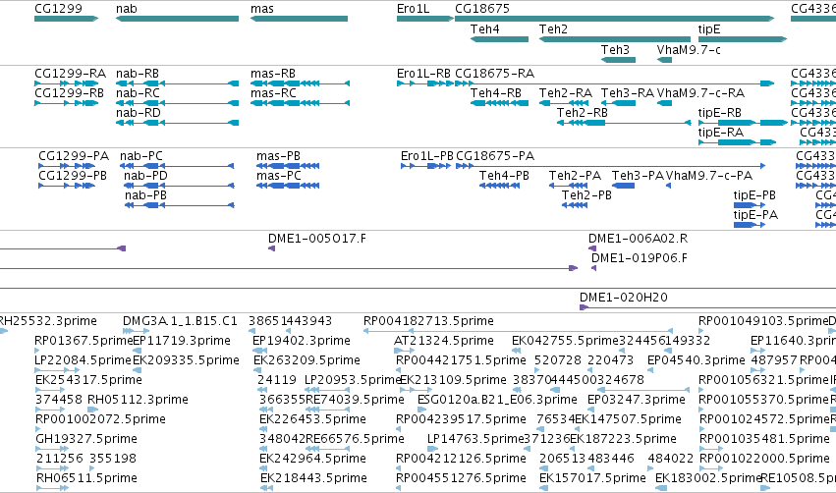Click EST LP22084.5prime
Screen dimensions: 836x493
[x=83, y=360]
